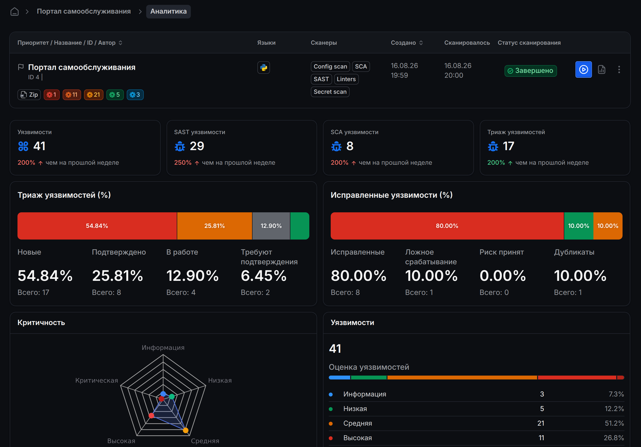This screenshot has height=447, width=641.
Task: Open the report document icon
Action: pyautogui.click(x=602, y=69)
